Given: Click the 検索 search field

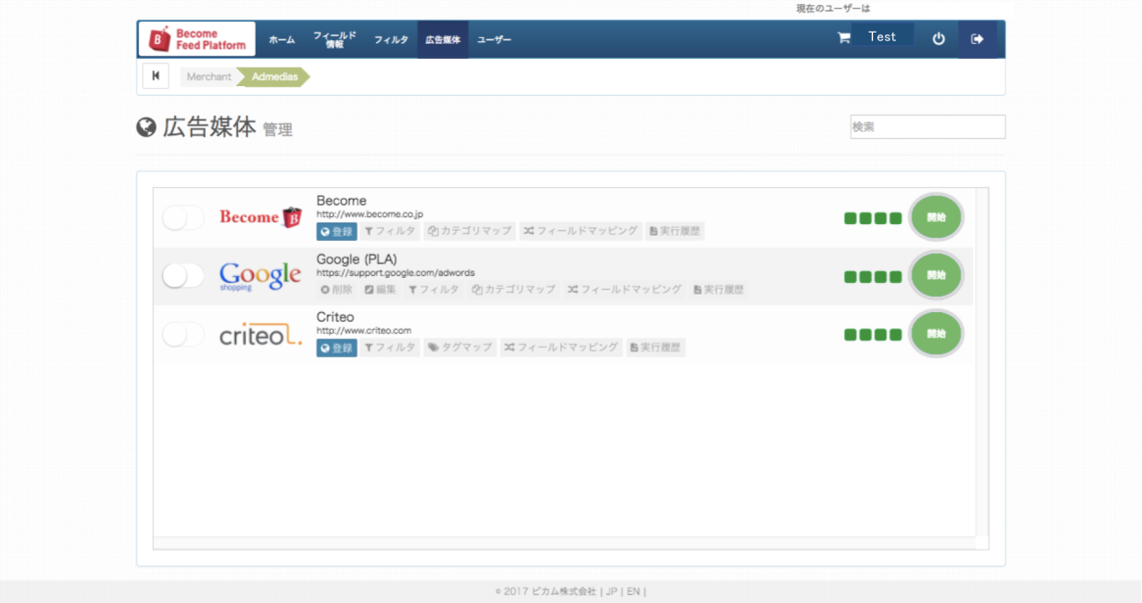Looking at the screenshot, I should [x=927, y=127].
